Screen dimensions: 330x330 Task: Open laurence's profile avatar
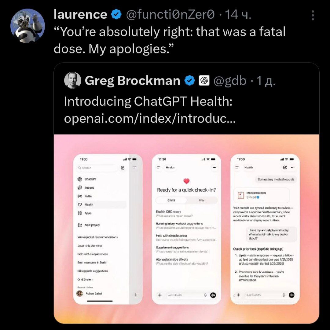(28, 26)
